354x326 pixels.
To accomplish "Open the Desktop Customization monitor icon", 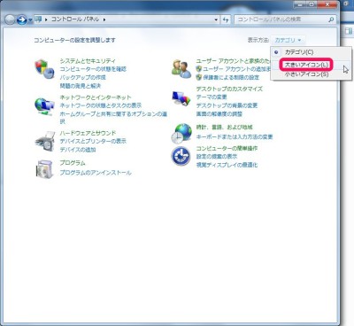I will (x=181, y=98).
